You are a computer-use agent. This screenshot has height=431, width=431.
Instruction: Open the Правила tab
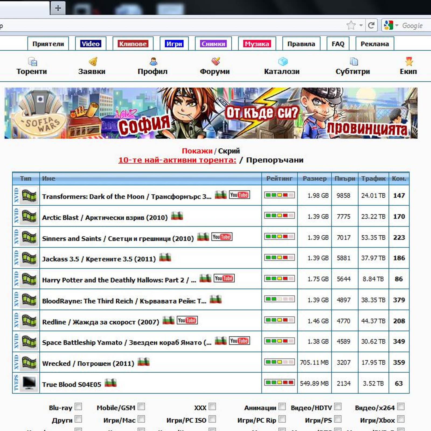click(x=301, y=44)
